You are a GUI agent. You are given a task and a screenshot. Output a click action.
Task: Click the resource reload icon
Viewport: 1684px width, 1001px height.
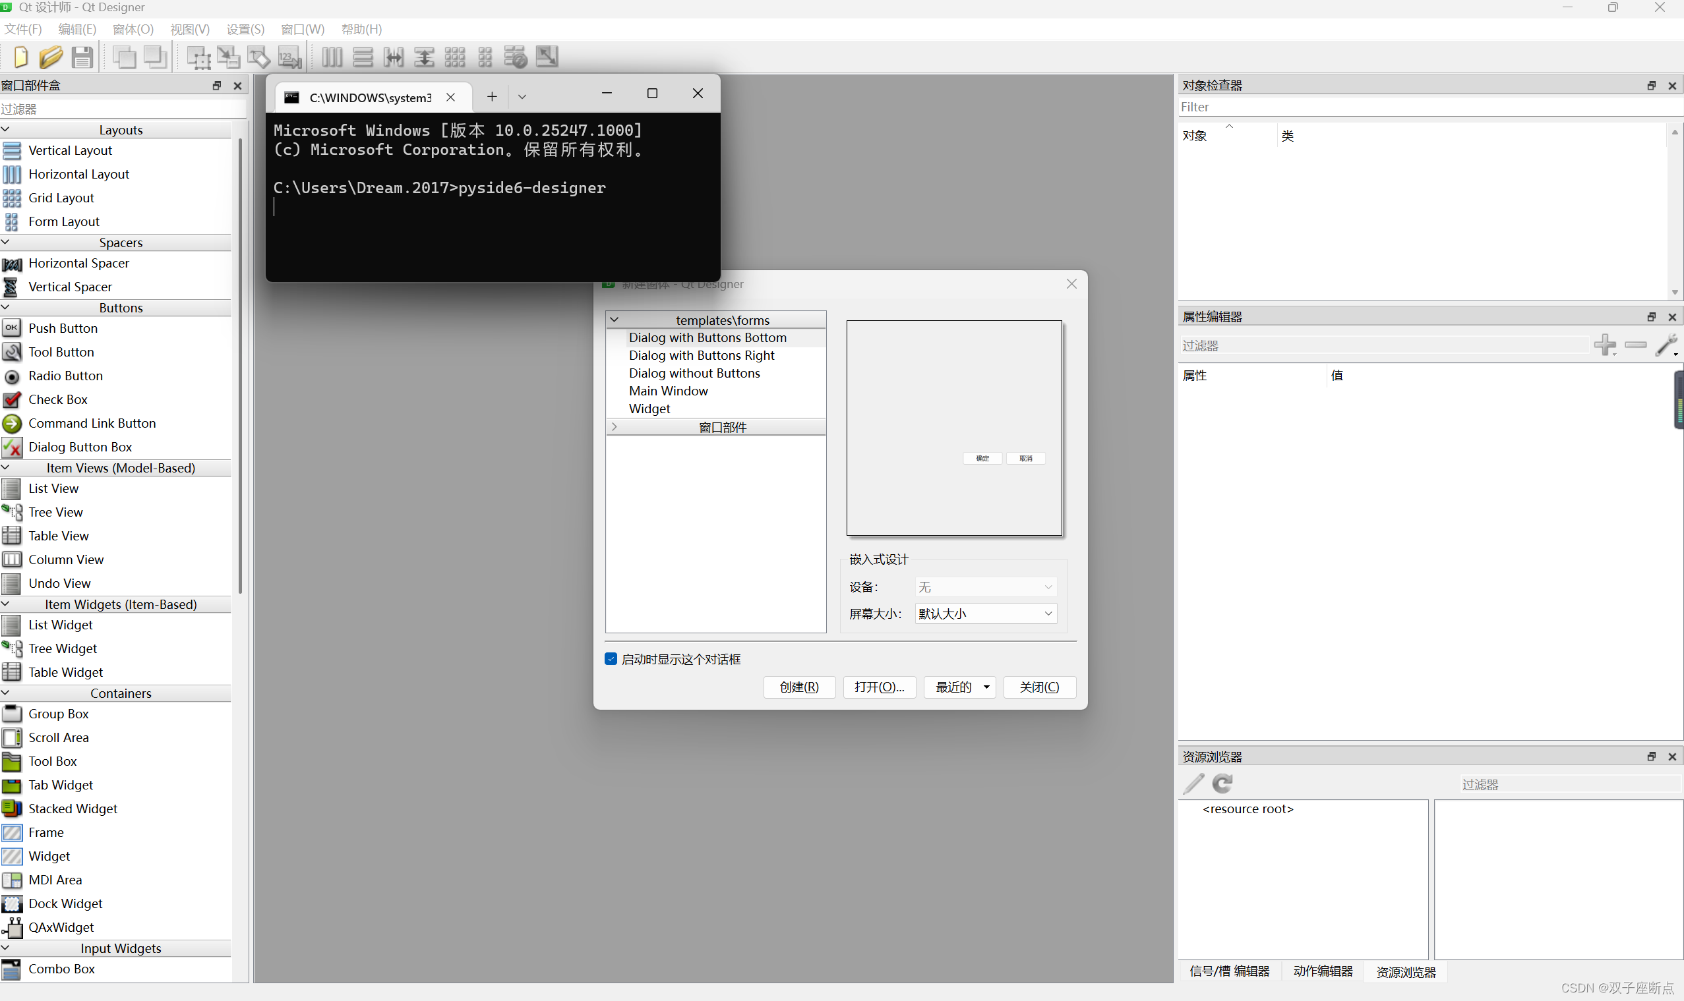[1222, 784]
